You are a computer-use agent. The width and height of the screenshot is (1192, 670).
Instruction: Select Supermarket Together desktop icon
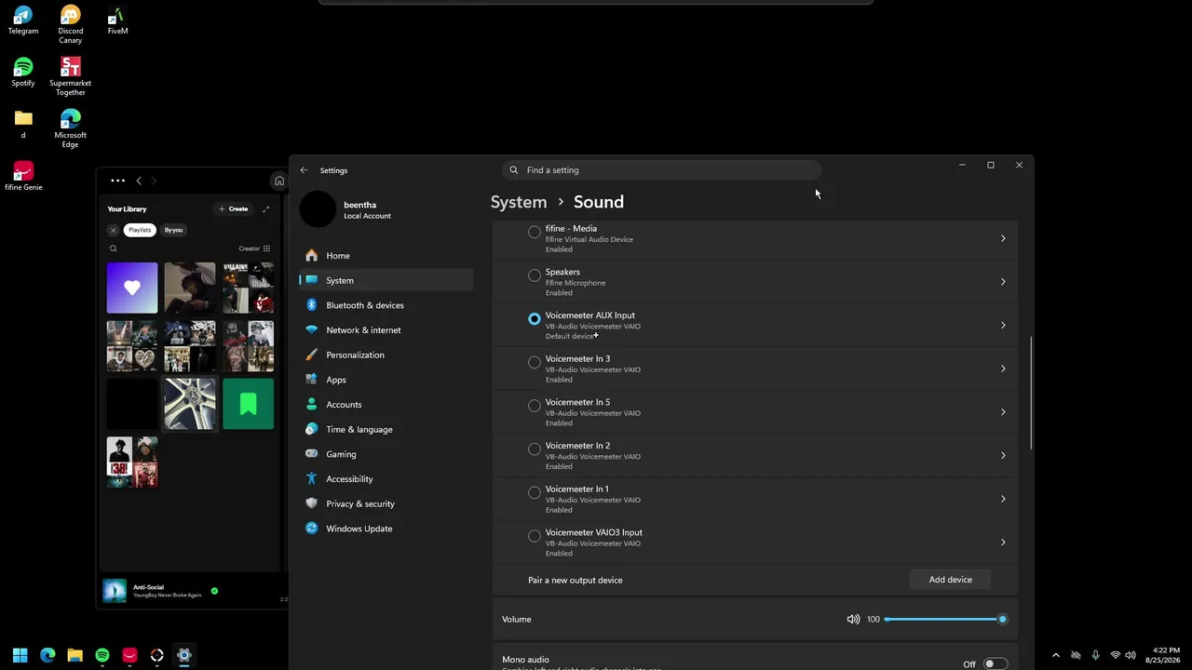[70, 77]
